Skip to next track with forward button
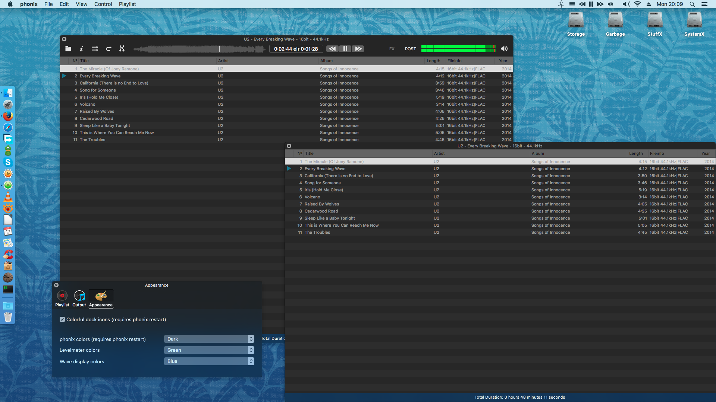 pyautogui.click(x=358, y=49)
